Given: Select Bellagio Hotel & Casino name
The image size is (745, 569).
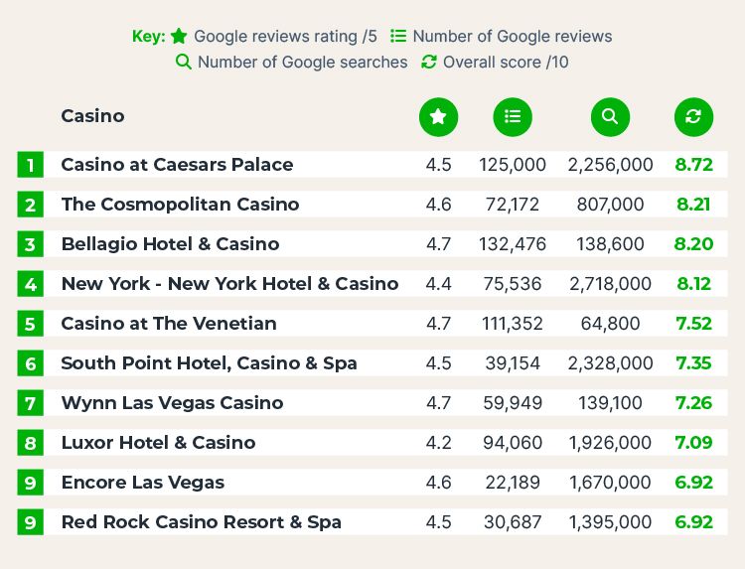Looking at the screenshot, I should (170, 244).
